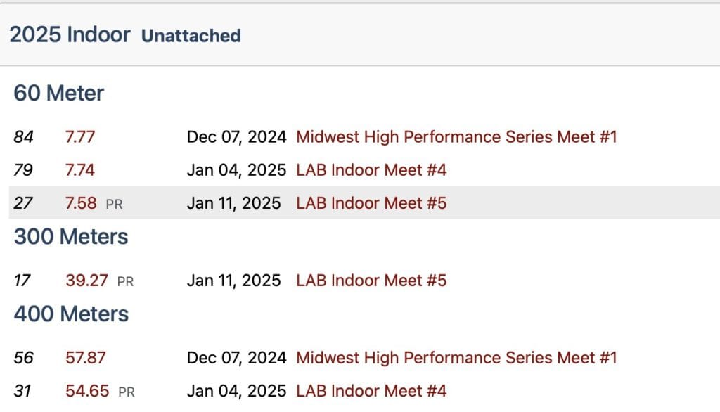Open the 39.27 result in 300 Meters
Image resolution: width=720 pixels, height=412 pixels.
tap(86, 281)
